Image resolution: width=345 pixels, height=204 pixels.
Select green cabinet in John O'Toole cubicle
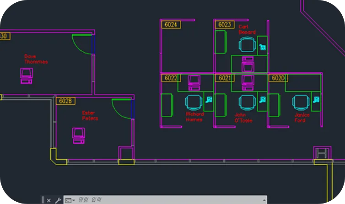[221, 105]
